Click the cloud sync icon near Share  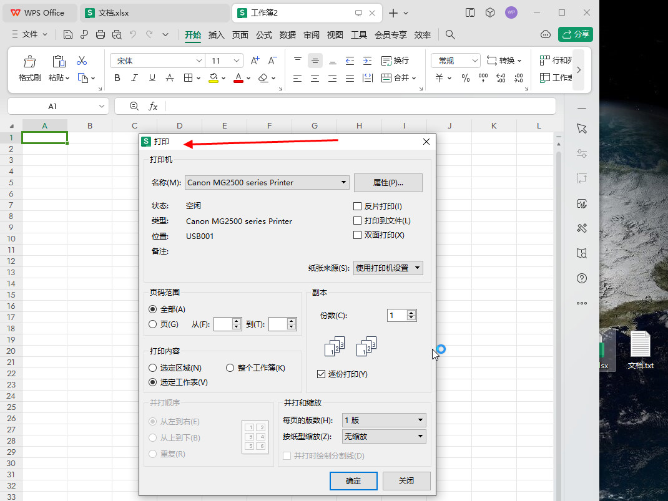coord(545,34)
